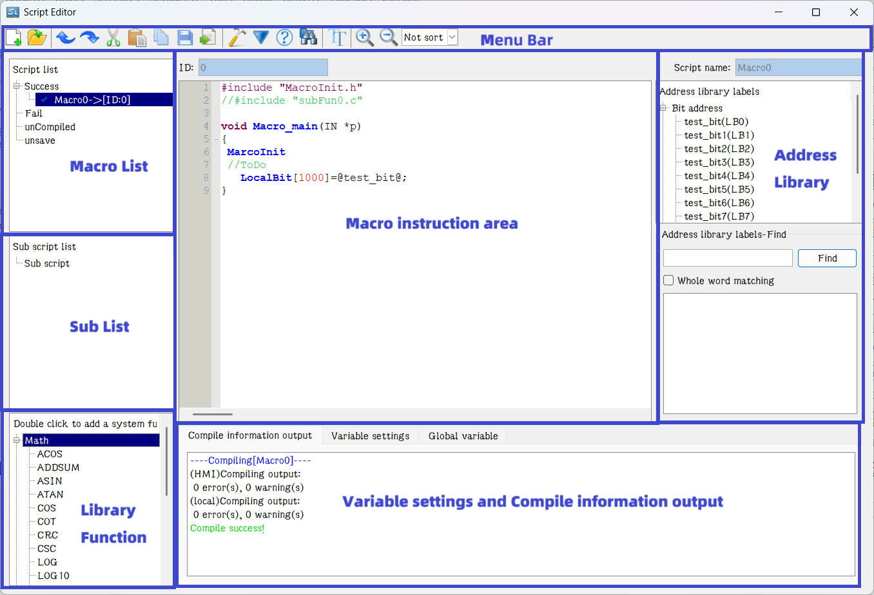Screen dimensions: 874x595
Task: Collapse the Bit address tree node
Action: coord(663,108)
